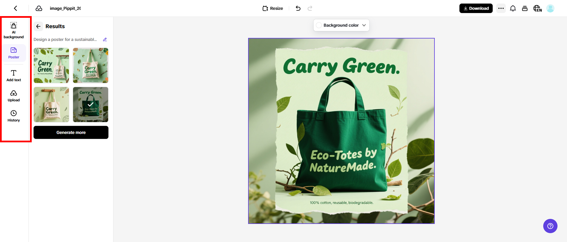Select the leafy-border Carry Green thumbnail
This screenshot has width=567, height=242.
tap(51, 66)
